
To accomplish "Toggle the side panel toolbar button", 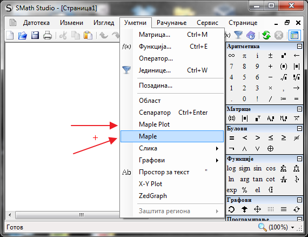I will (x=294, y=35).
